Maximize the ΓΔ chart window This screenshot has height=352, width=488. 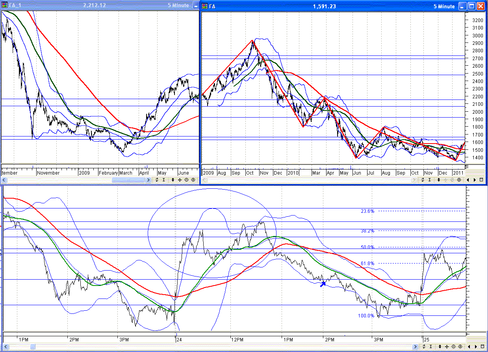click(x=471, y=6)
